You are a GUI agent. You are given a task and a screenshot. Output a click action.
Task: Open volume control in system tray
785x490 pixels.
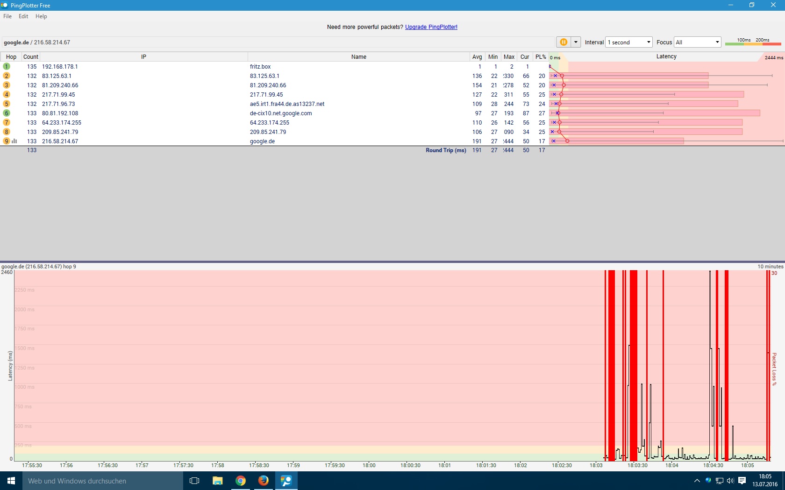(730, 481)
